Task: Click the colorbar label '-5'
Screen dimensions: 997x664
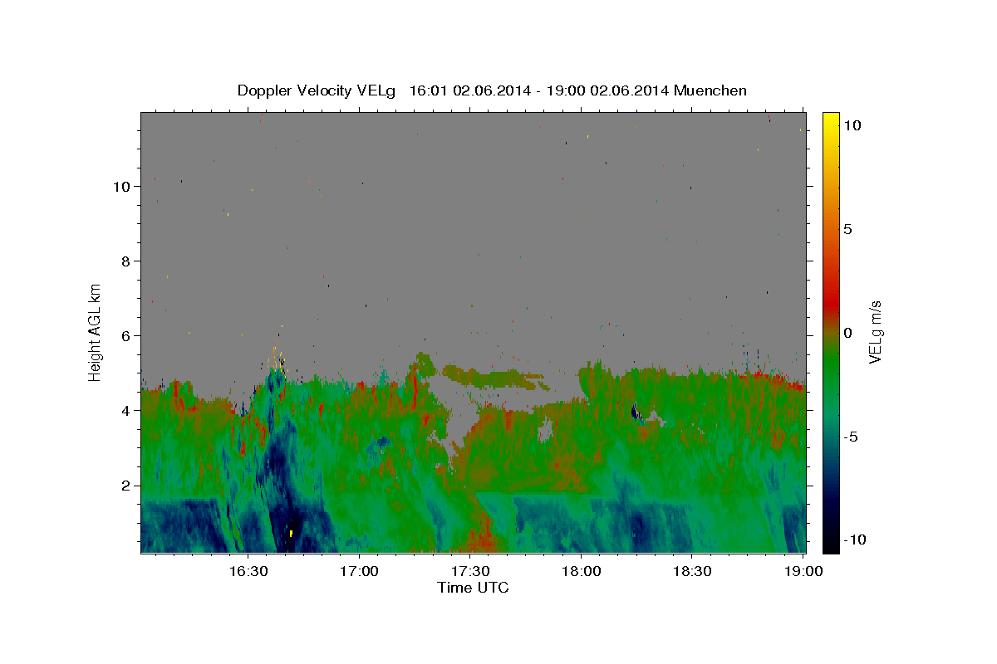Action: pyautogui.click(x=852, y=437)
